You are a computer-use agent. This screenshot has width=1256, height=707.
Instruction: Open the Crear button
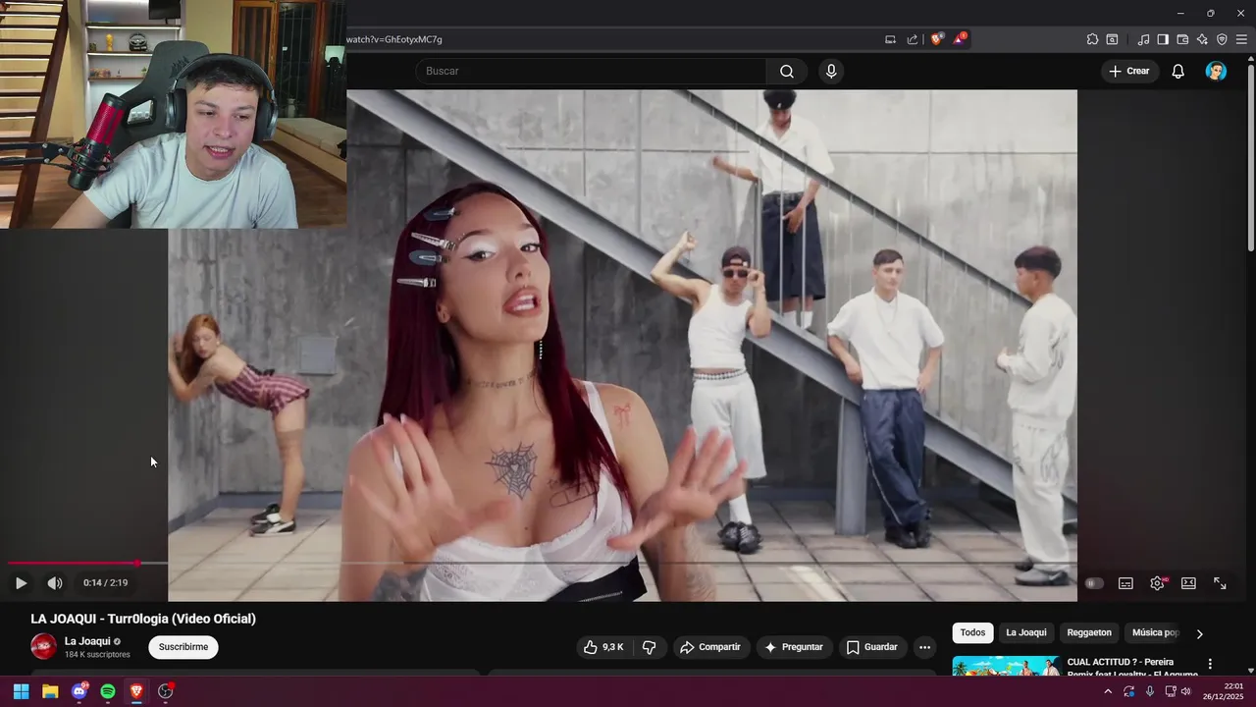click(1129, 71)
